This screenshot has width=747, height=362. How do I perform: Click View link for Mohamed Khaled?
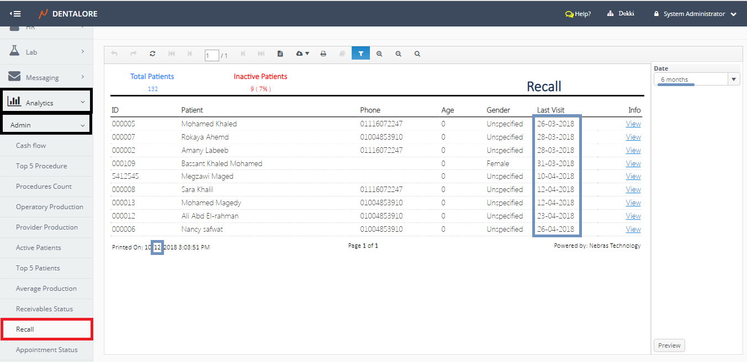click(x=633, y=124)
